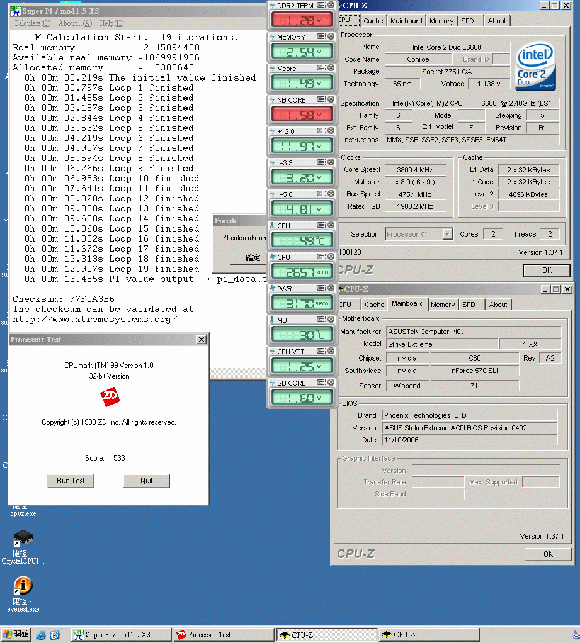Click the Rated FSB 1900.2 MHz value

[415, 206]
